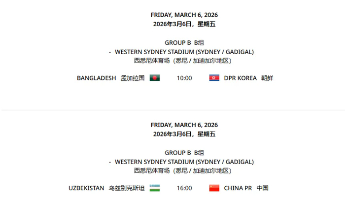Click Western Sydney Stadium venue for Bangladesh match
Image resolution: width=345 pixels, height=202 pixels.
click(184, 52)
